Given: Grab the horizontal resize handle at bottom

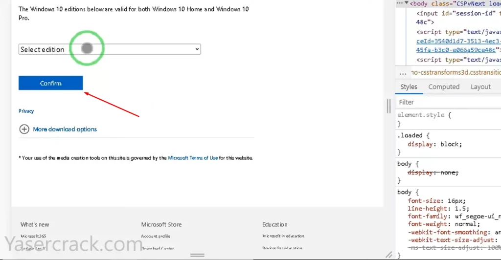Looking at the screenshot, I should click(x=197, y=255).
